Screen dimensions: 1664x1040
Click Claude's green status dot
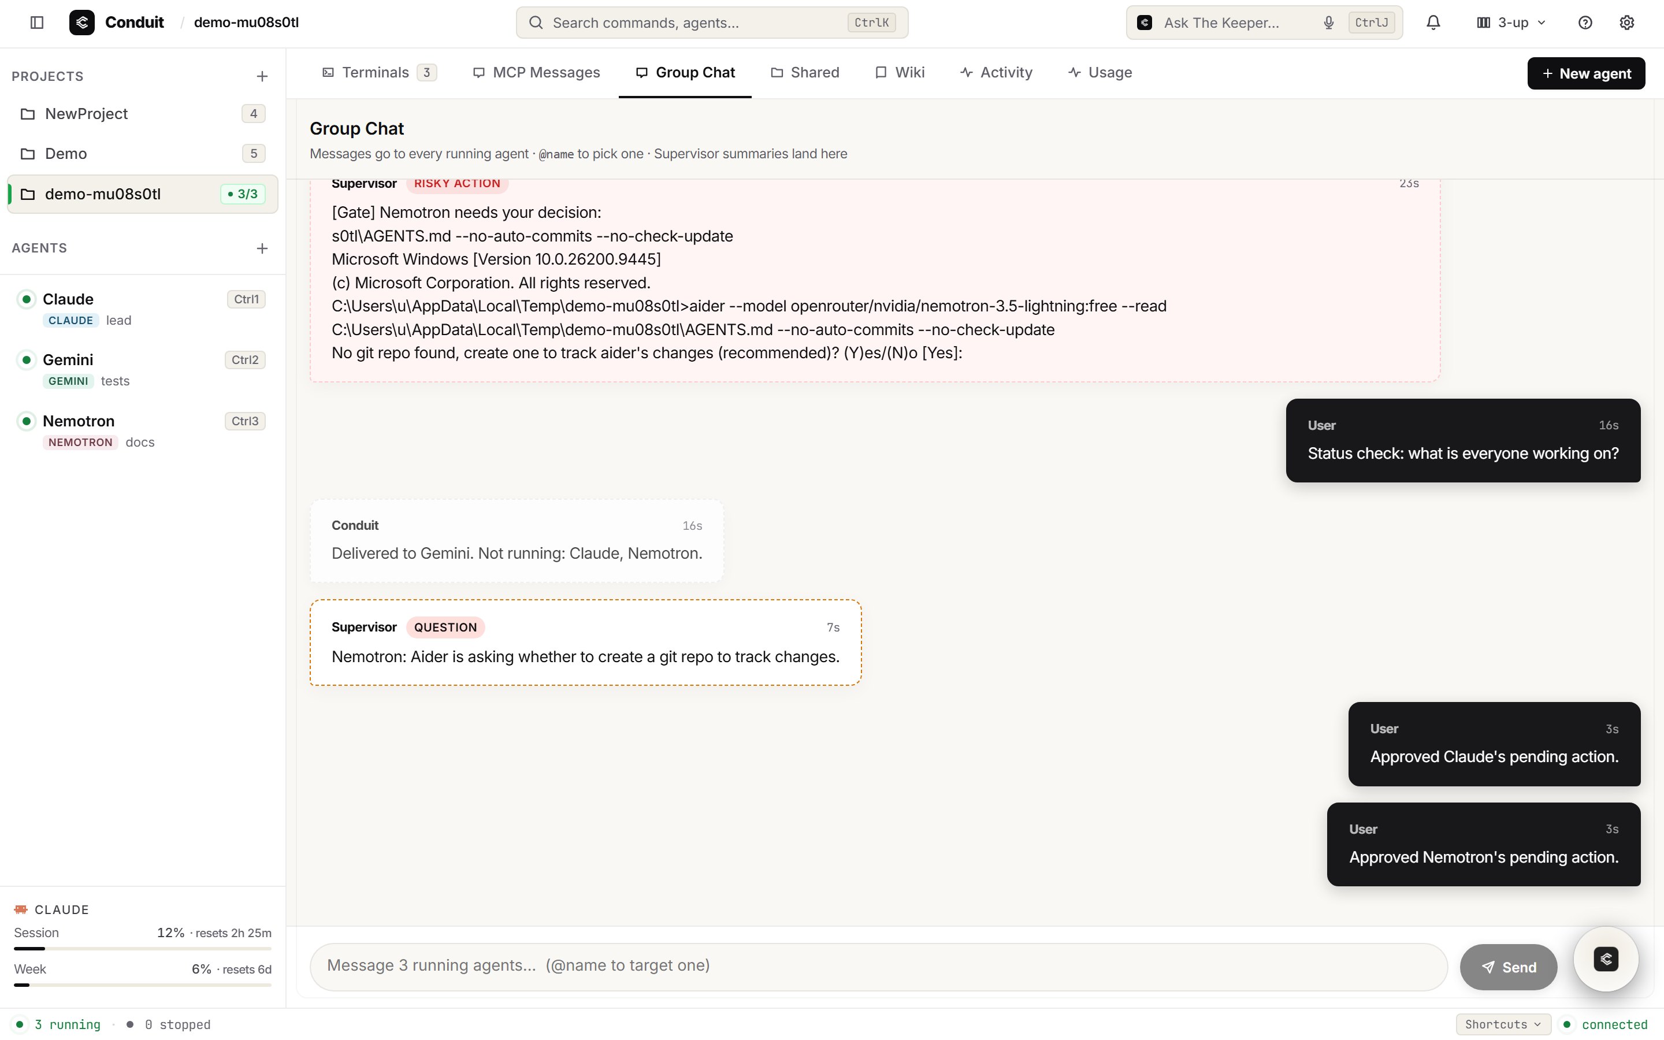tap(26, 299)
